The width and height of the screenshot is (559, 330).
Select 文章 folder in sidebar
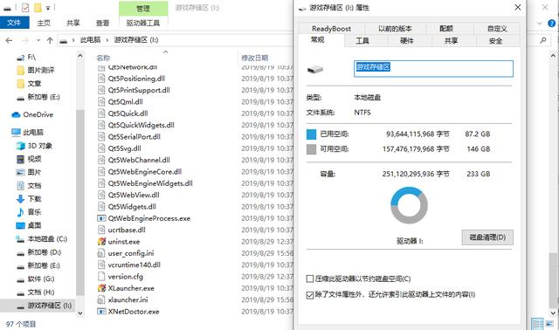[x=29, y=84]
